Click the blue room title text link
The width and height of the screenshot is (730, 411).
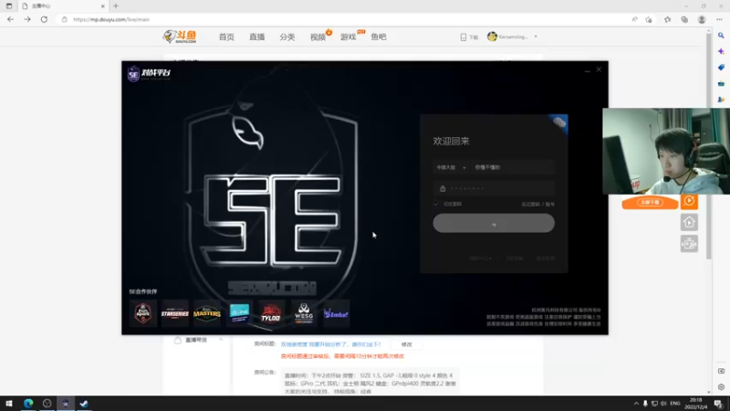[330, 344]
